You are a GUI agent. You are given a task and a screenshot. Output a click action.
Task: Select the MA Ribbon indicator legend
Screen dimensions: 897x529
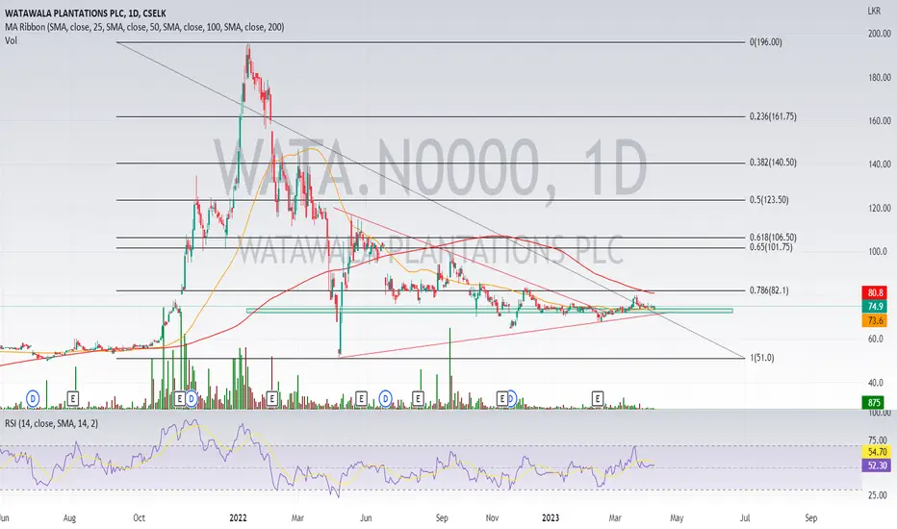(144, 27)
